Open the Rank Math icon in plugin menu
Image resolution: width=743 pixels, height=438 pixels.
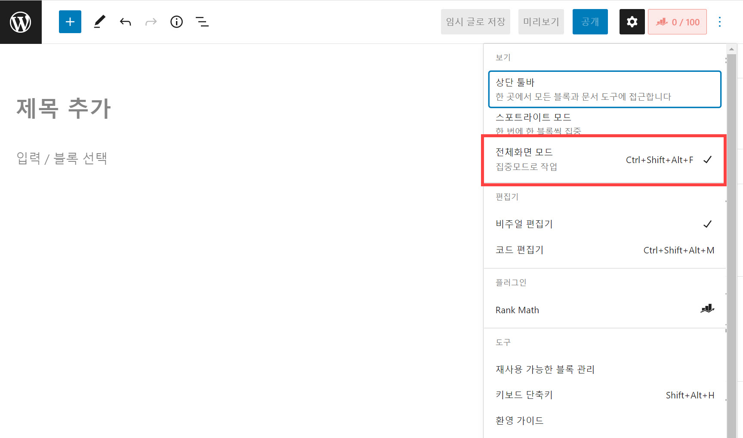tap(708, 309)
